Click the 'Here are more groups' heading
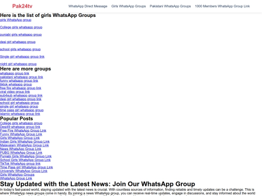The image size is (262, 196). pyautogui.click(x=25, y=69)
